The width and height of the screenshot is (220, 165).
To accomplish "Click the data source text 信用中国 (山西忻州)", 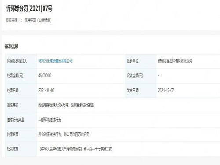I will click(38, 20).
